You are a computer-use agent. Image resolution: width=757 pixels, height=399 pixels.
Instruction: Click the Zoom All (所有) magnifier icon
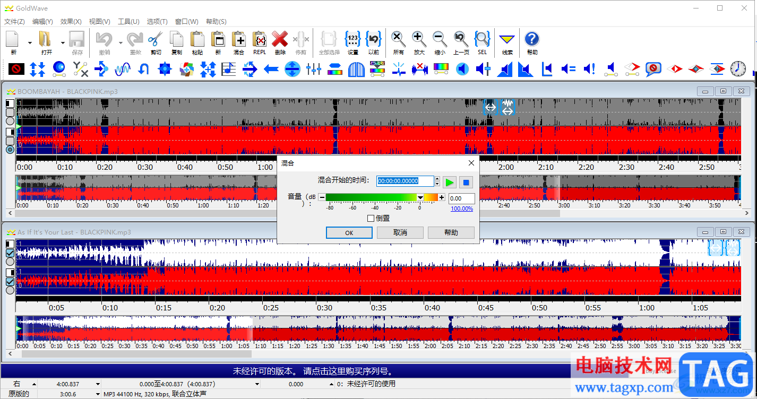tap(399, 39)
